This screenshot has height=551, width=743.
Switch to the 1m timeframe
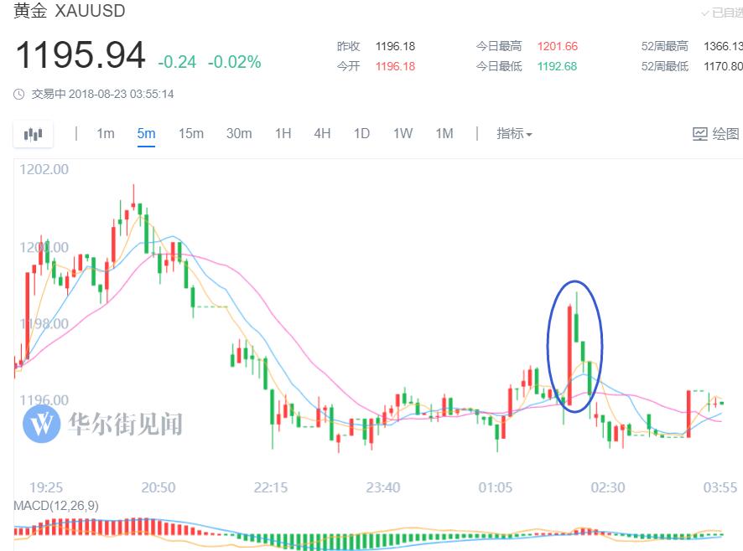105,134
